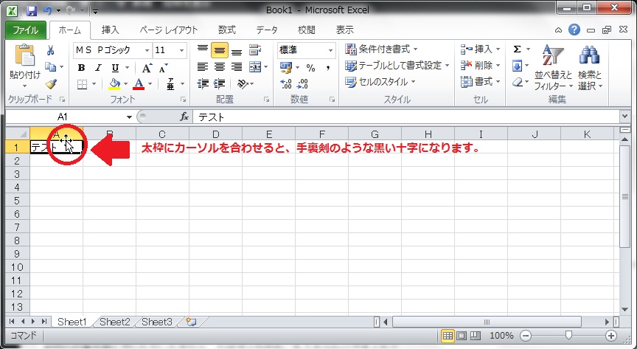Toggle middle vertical alignment

tap(220, 50)
